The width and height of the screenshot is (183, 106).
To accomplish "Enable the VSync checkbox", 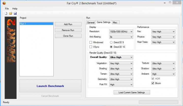I will 91,47.
